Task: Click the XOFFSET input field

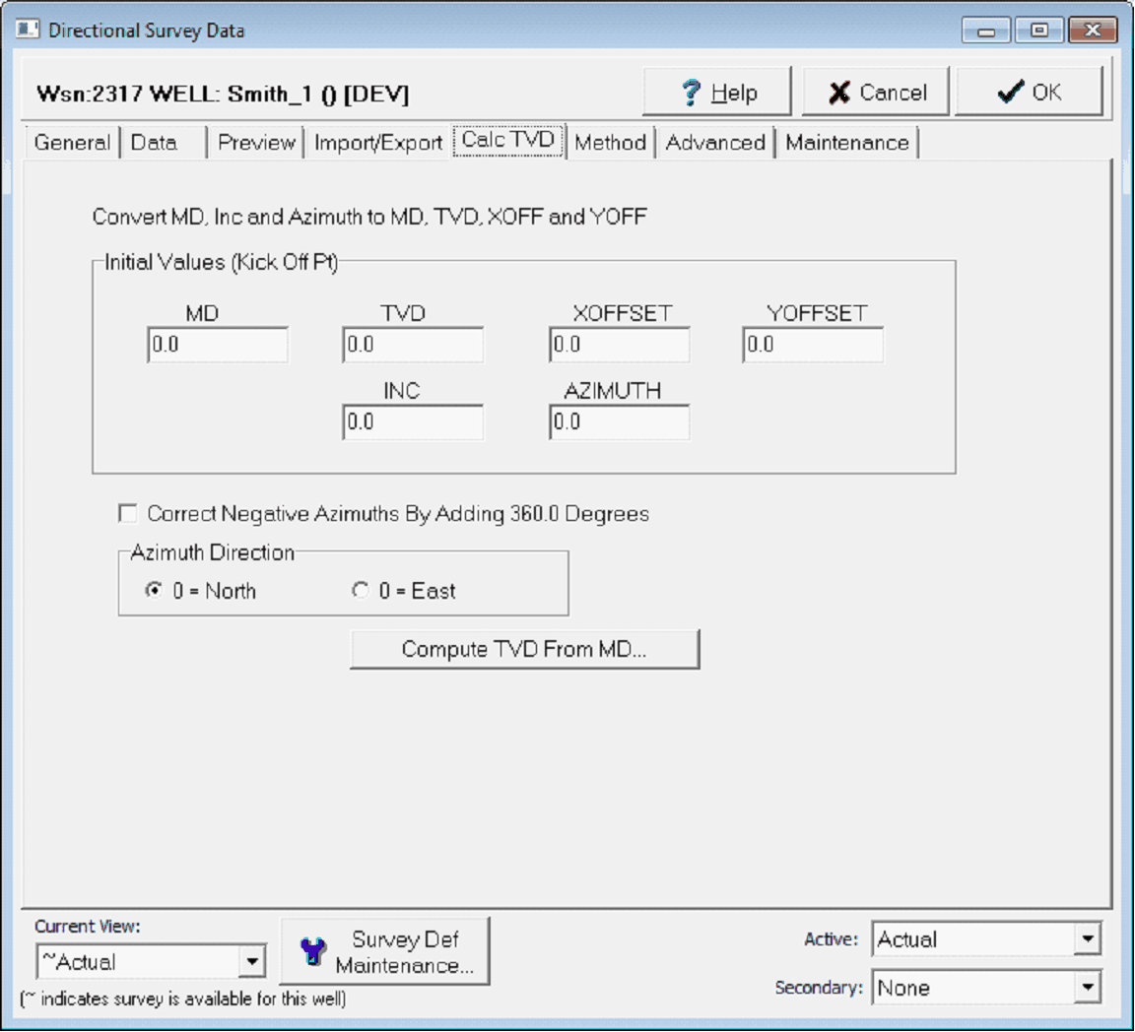Action: (619, 346)
